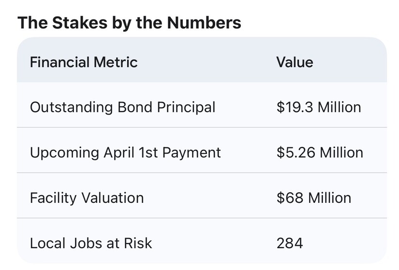Click the word "Stakes" in the heading
The width and height of the screenshot is (399, 270).
76,23
